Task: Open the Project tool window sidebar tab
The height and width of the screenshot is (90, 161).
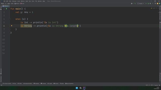Action: point(1,8)
